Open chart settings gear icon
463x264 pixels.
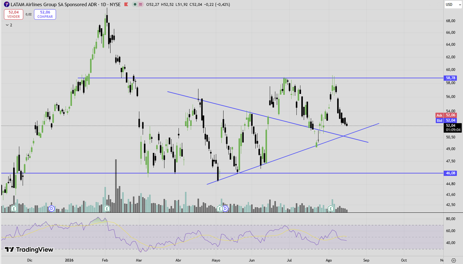453,260
